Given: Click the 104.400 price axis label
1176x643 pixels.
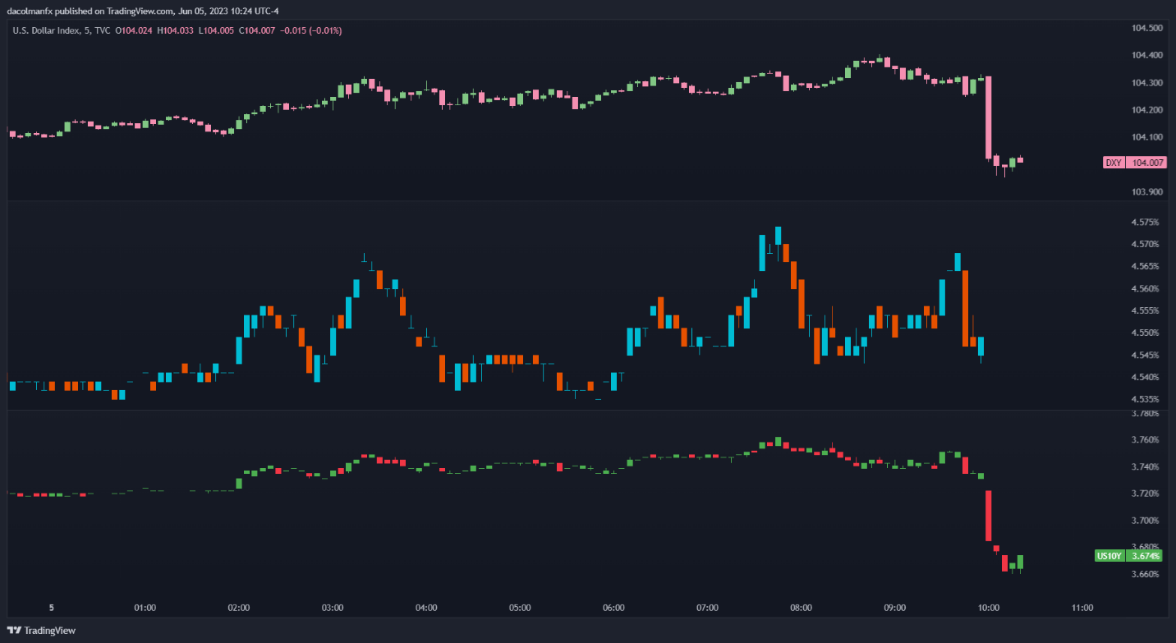Looking at the screenshot, I should point(1146,56).
